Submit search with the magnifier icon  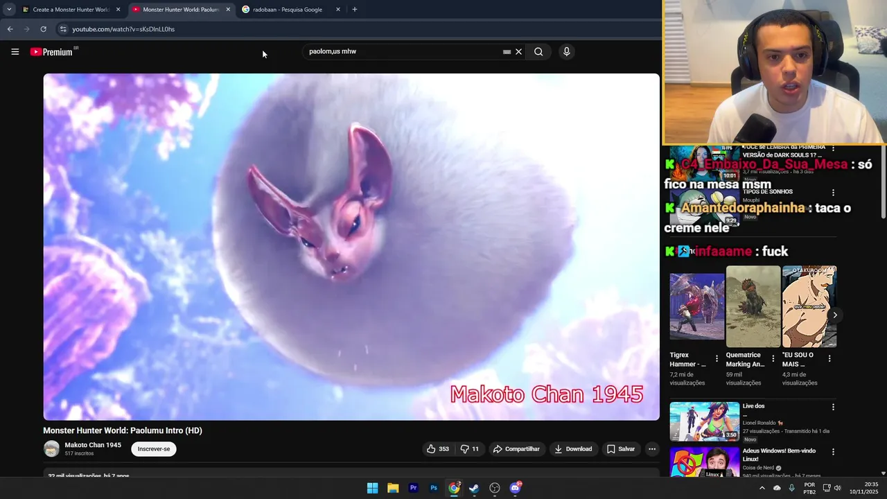click(x=538, y=52)
